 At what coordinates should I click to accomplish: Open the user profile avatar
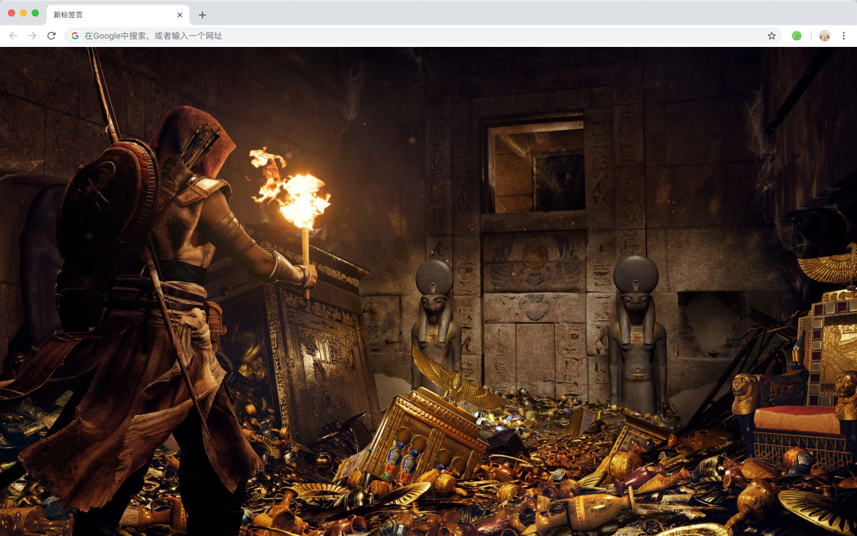(x=824, y=36)
